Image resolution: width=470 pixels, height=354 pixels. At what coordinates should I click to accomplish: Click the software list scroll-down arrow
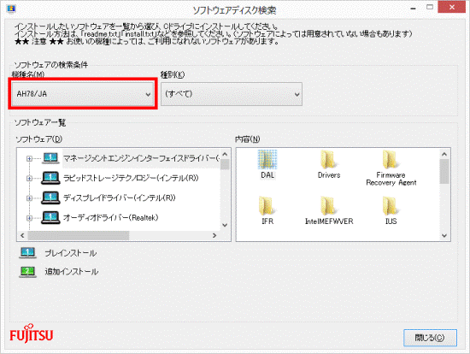click(225, 225)
